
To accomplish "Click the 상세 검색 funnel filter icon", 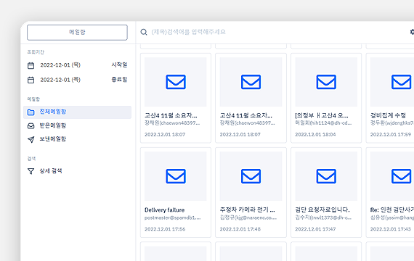I will point(31,171).
